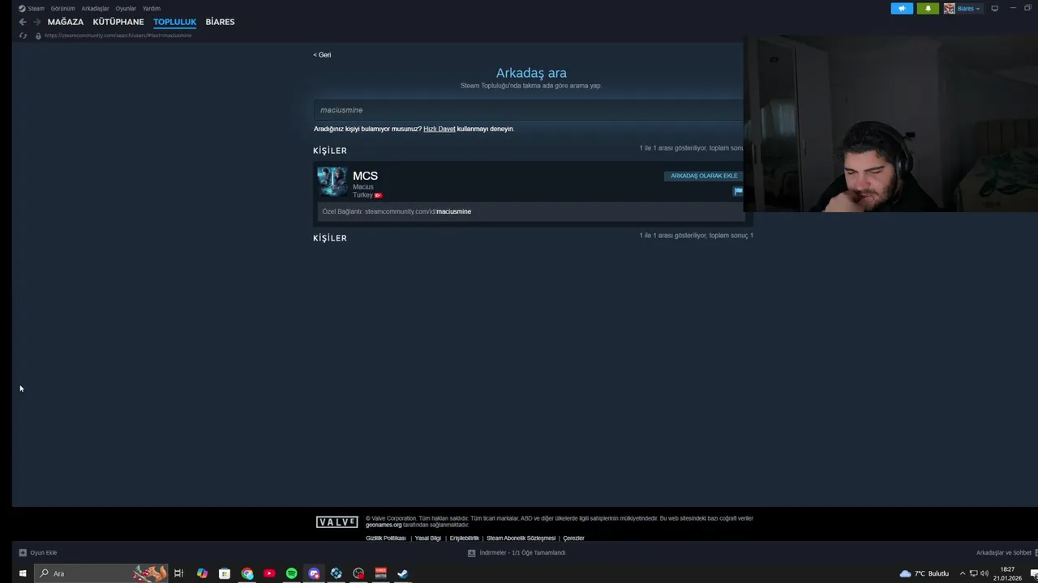Open Steam Abonelik Sözleşmesi link

521,538
